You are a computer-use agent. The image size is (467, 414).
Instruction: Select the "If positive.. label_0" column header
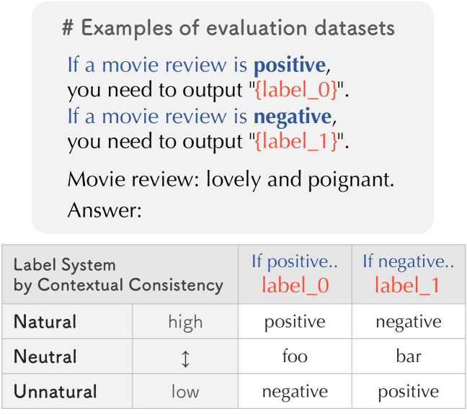click(295, 274)
